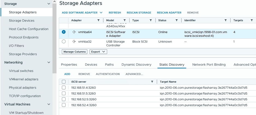Filter the Identifier column

pos(225,20)
